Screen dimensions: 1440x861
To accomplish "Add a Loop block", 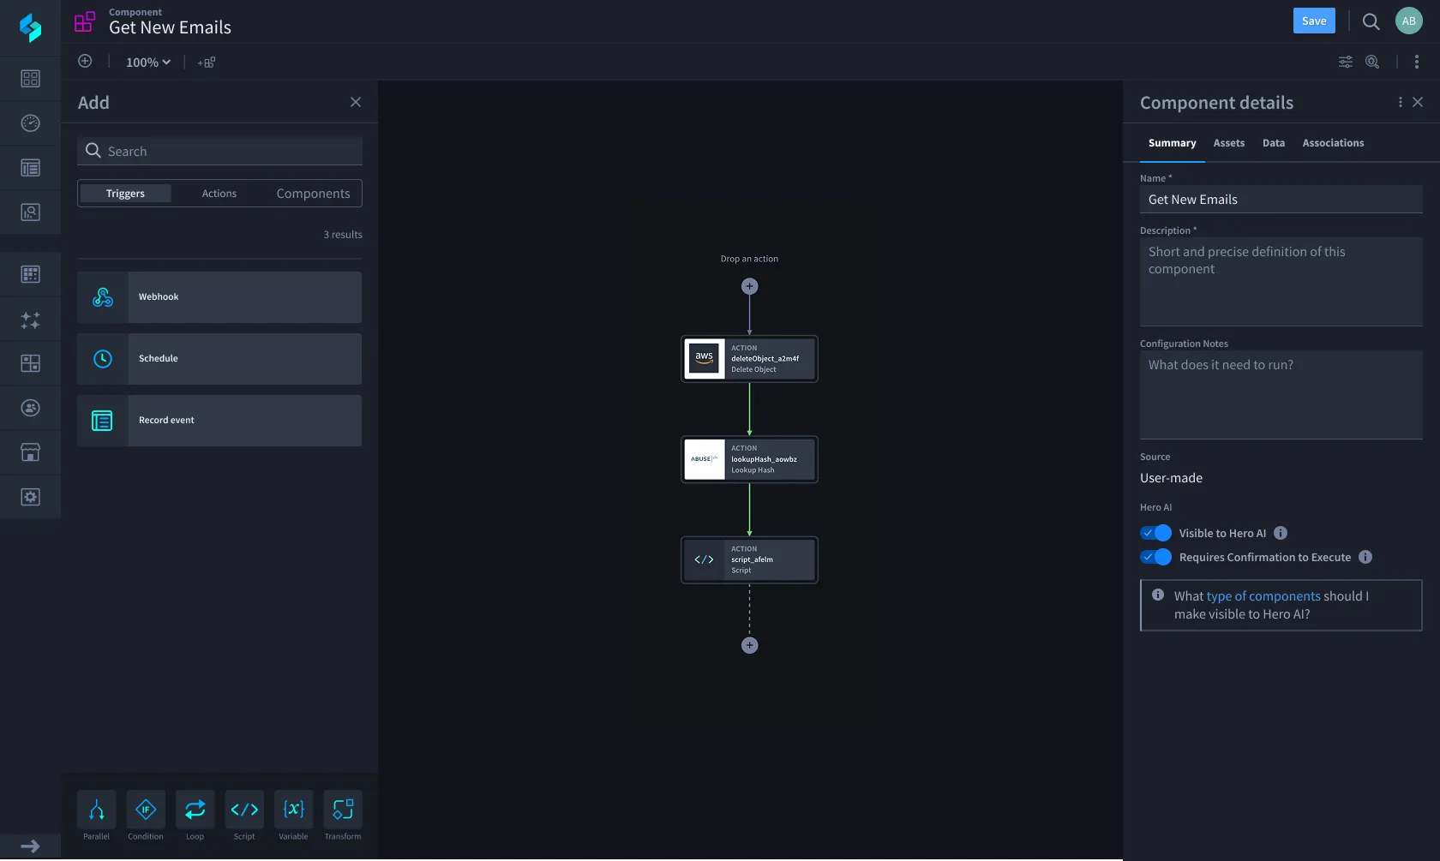I will point(195,810).
